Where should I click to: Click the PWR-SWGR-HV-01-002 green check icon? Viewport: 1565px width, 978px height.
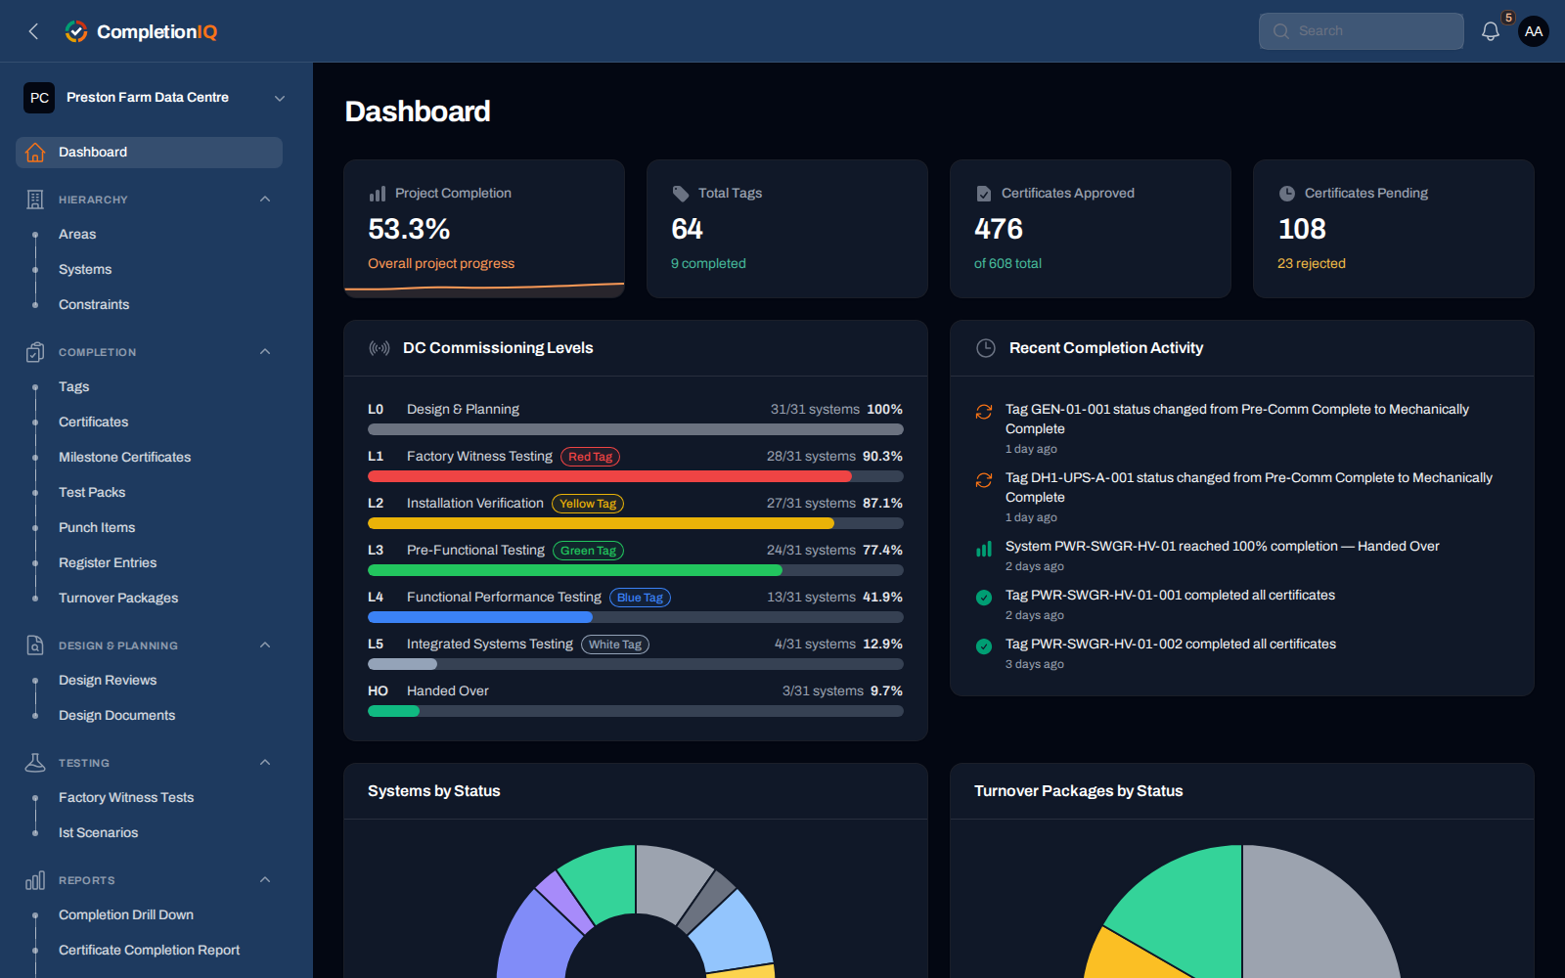[x=984, y=646]
